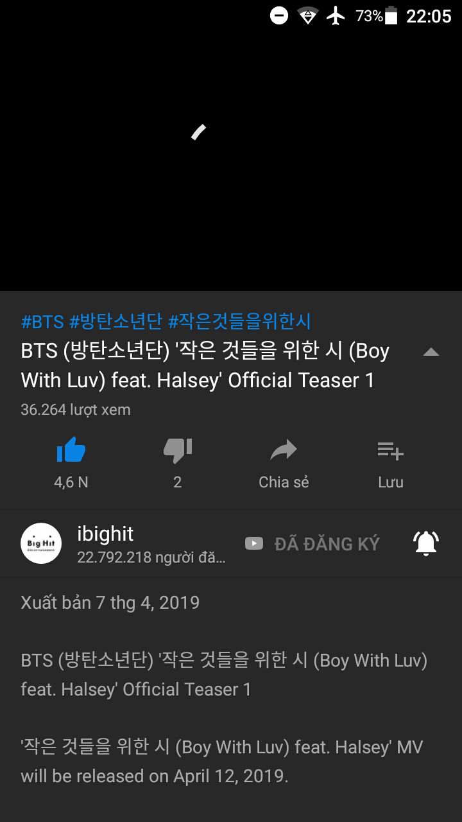The width and height of the screenshot is (462, 822).
Task: Tap the Lưu add-to-playlist icon
Action: click(390, 451)
